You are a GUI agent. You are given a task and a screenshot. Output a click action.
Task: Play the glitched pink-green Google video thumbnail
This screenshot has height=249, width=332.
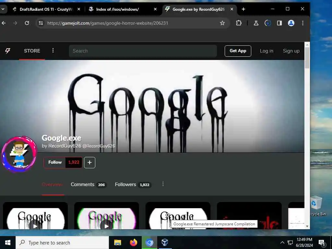(x=106, y=216)
